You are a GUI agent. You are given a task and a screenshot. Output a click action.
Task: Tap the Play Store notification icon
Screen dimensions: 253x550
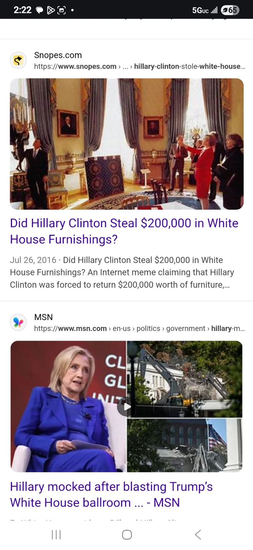(51, 10)
